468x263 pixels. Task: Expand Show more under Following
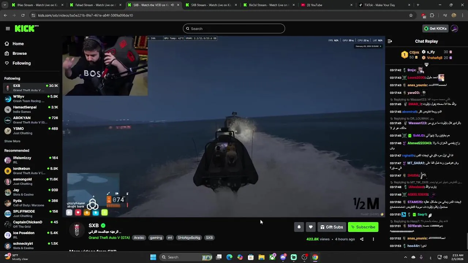pyautogui.click(x=12, y=141)
